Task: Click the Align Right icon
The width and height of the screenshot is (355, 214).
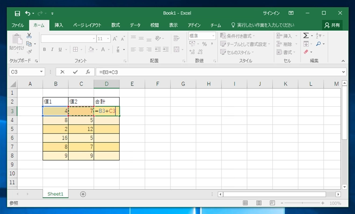Action: coord(149,50)
